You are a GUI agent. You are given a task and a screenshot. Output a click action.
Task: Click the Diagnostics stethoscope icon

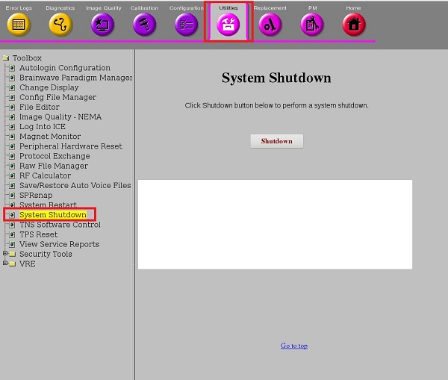click(60, 24)
